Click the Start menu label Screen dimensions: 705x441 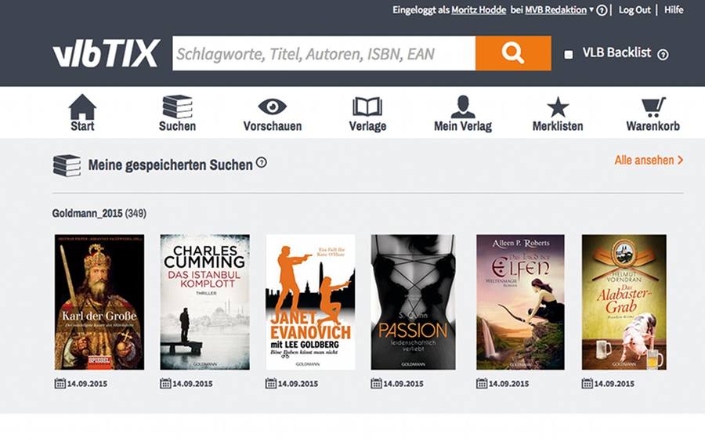(82, 126)
